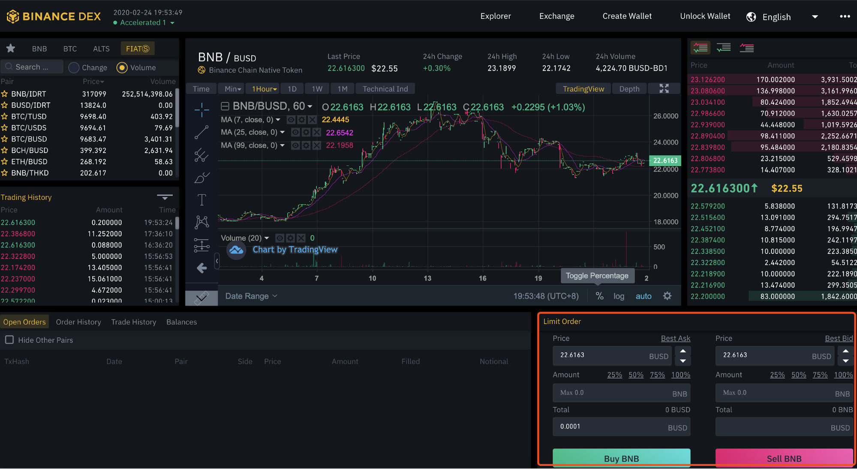Open the Accelerated 1 node dropdown
The height and width of the screenshot is (469, 857).
click(144, 23)
